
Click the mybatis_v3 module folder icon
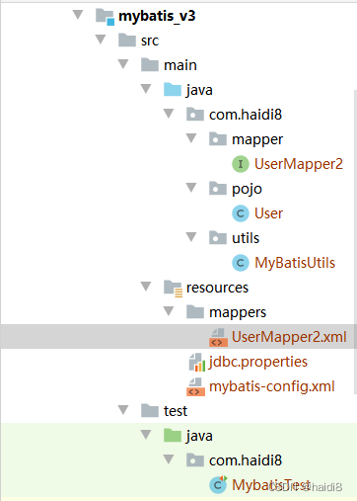tap(105, 17)
